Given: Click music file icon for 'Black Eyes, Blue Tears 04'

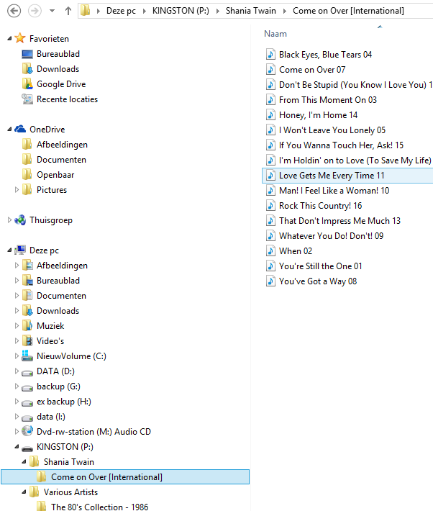Looking at the screenshot, I should coord(270,54).
